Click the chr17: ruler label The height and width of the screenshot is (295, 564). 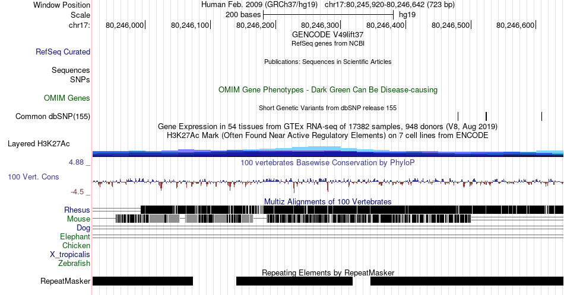click(80, 25)
